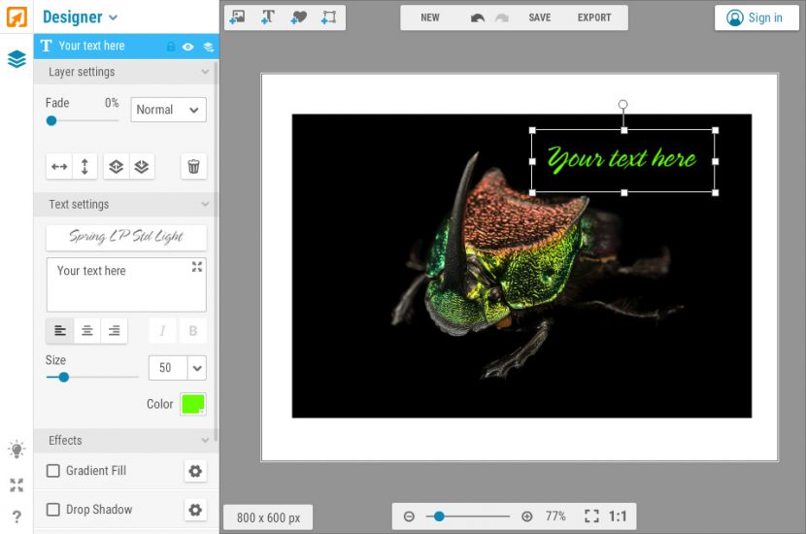Click the rotation handle above the text box

[x=623, y=104]
